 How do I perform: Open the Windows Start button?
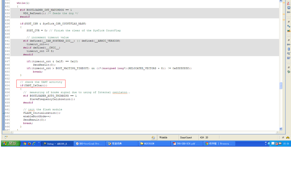(11, 143)
